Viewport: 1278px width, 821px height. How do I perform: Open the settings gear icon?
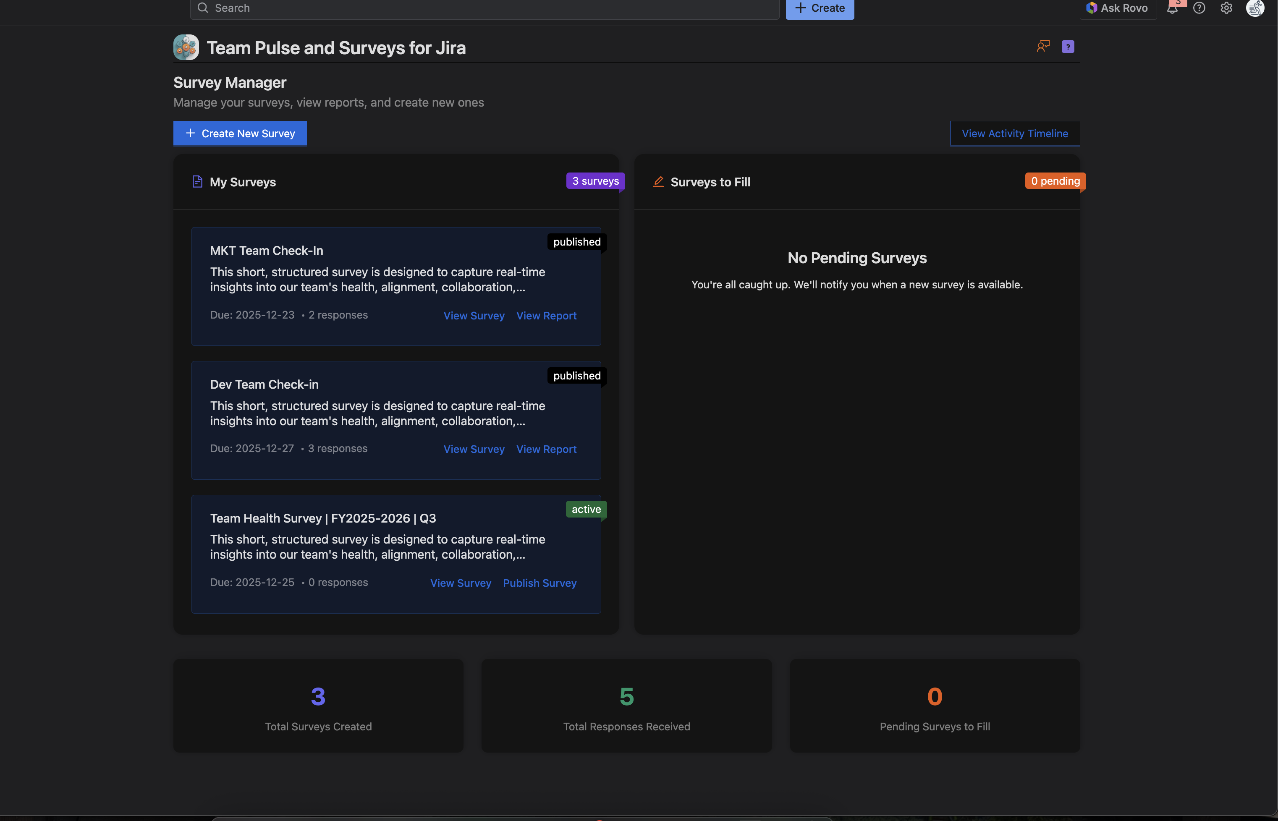[x=1226, y=8]
